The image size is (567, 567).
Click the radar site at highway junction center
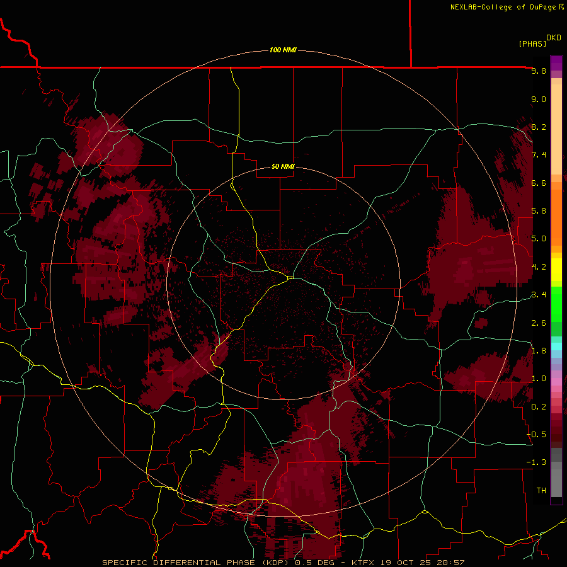click(290, 278)
